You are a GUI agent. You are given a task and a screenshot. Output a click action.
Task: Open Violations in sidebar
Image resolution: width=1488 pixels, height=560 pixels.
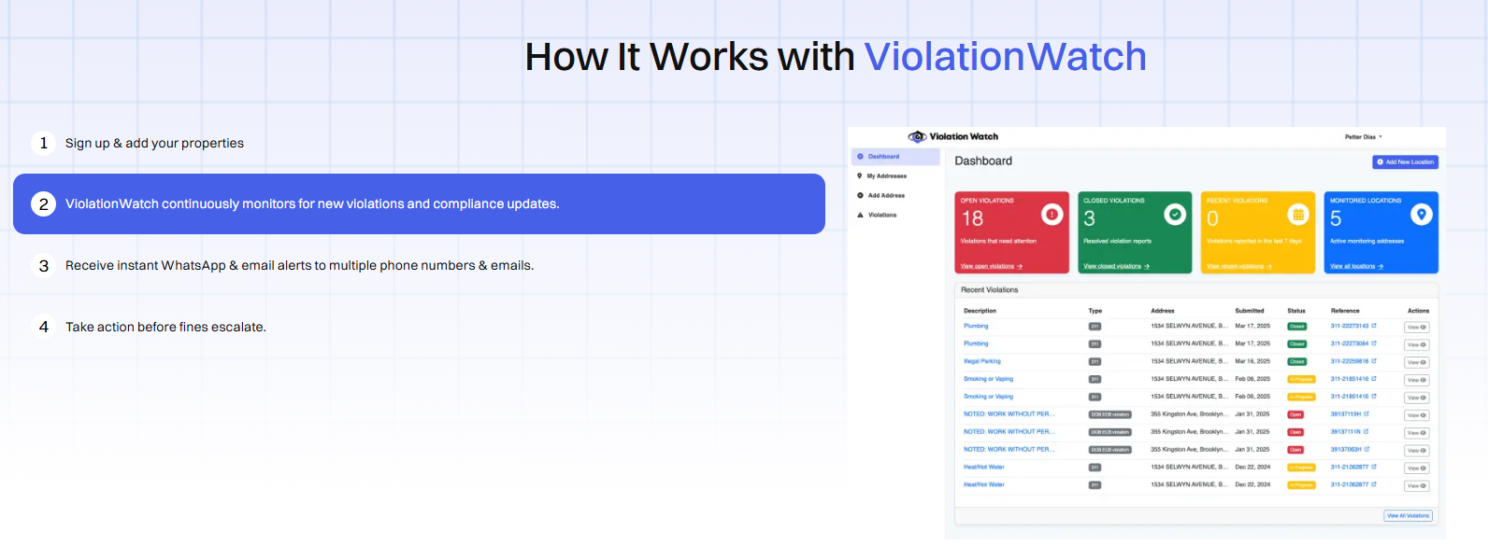[x=882, y=215]
